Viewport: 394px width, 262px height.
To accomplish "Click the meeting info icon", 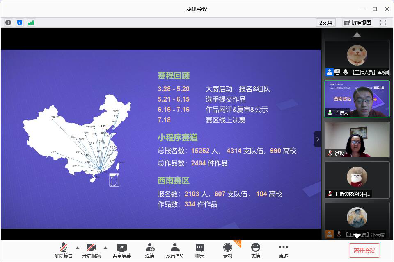I will (8, 23).
